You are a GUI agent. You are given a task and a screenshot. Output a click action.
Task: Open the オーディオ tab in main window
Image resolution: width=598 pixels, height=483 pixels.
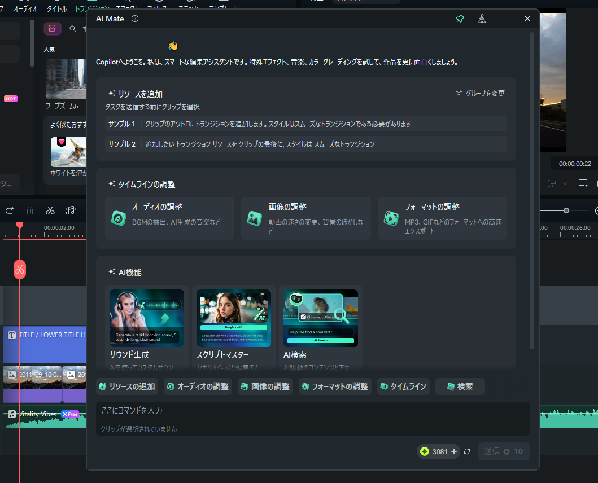pyautogui.click(x=25, y=8)
